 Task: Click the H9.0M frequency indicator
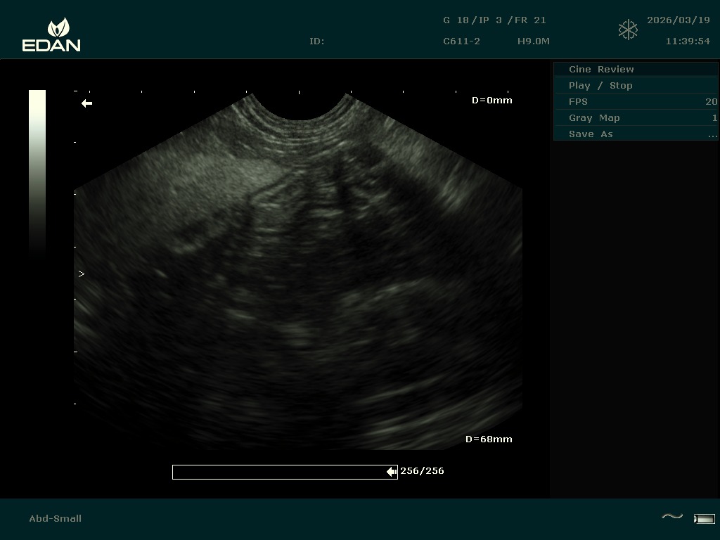[533, 41]
